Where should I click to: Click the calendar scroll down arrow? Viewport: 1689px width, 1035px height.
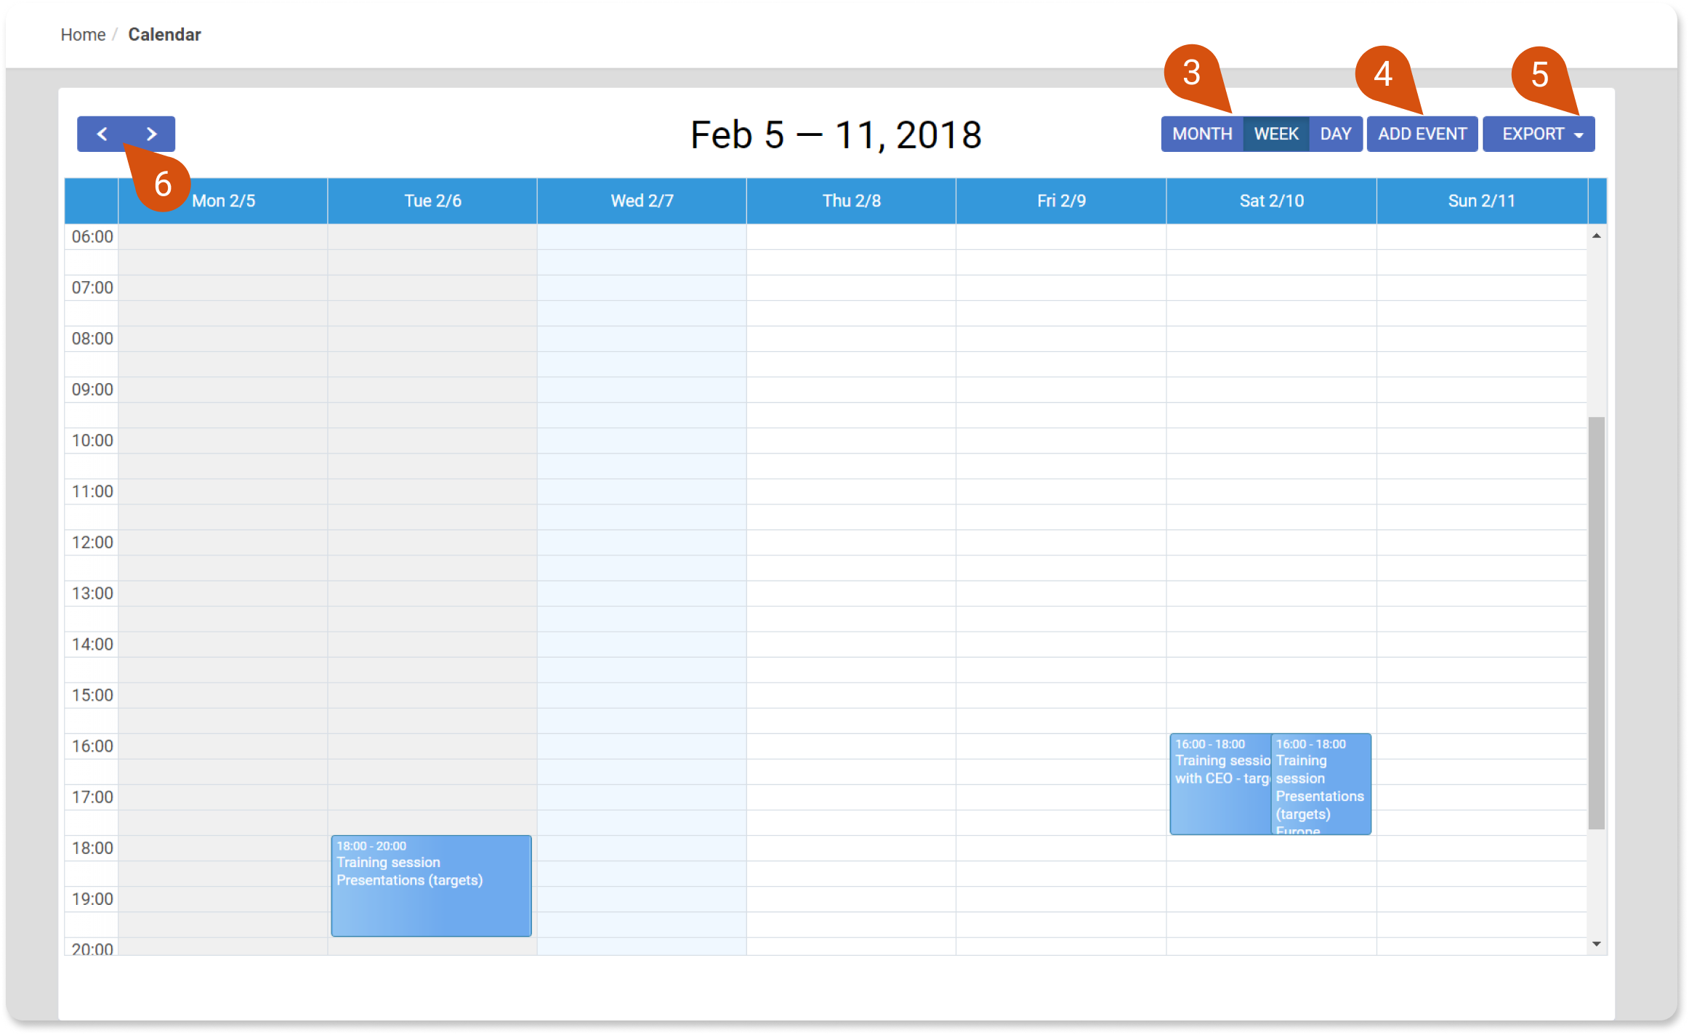[1596, 943]
